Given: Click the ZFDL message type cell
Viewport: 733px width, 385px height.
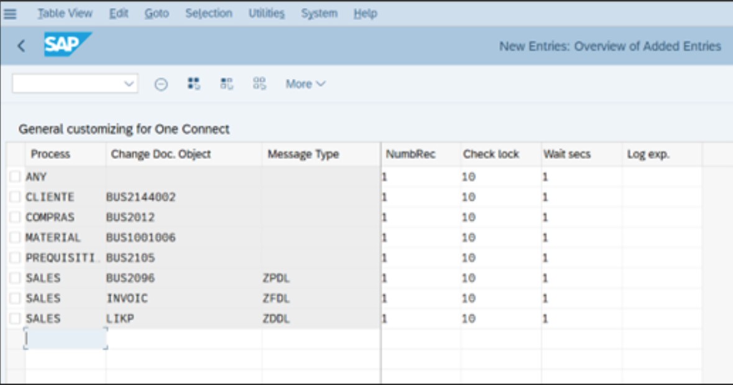Looking at the screenshot, I should [321, 298].
